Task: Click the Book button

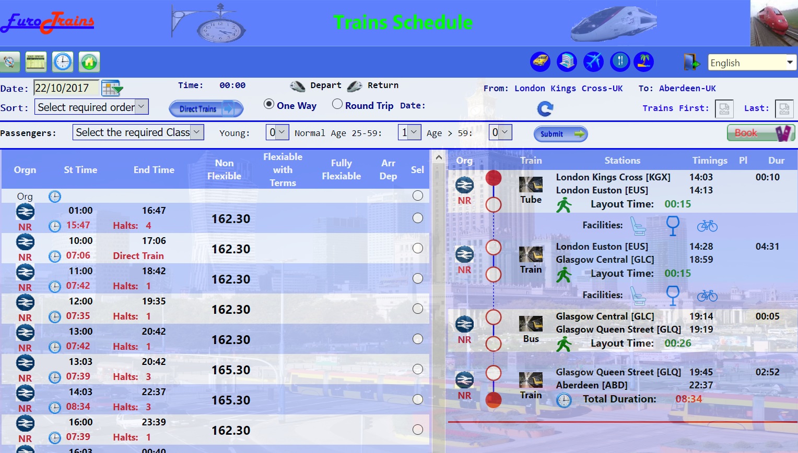Action: point(761,133)
